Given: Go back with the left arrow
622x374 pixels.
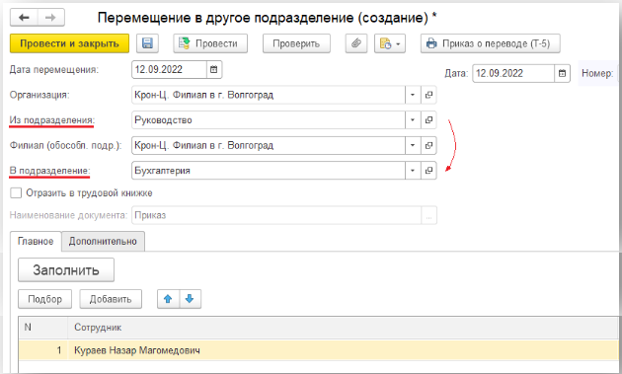Looking at the screenshot, I should pyautogui.click(x=24, y=18).
